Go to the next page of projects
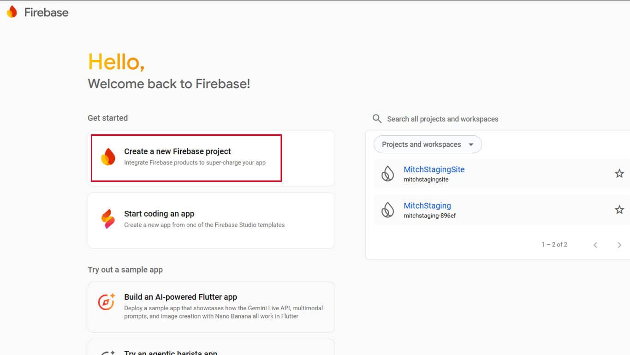630x355 pixels. tap(619, 245)
